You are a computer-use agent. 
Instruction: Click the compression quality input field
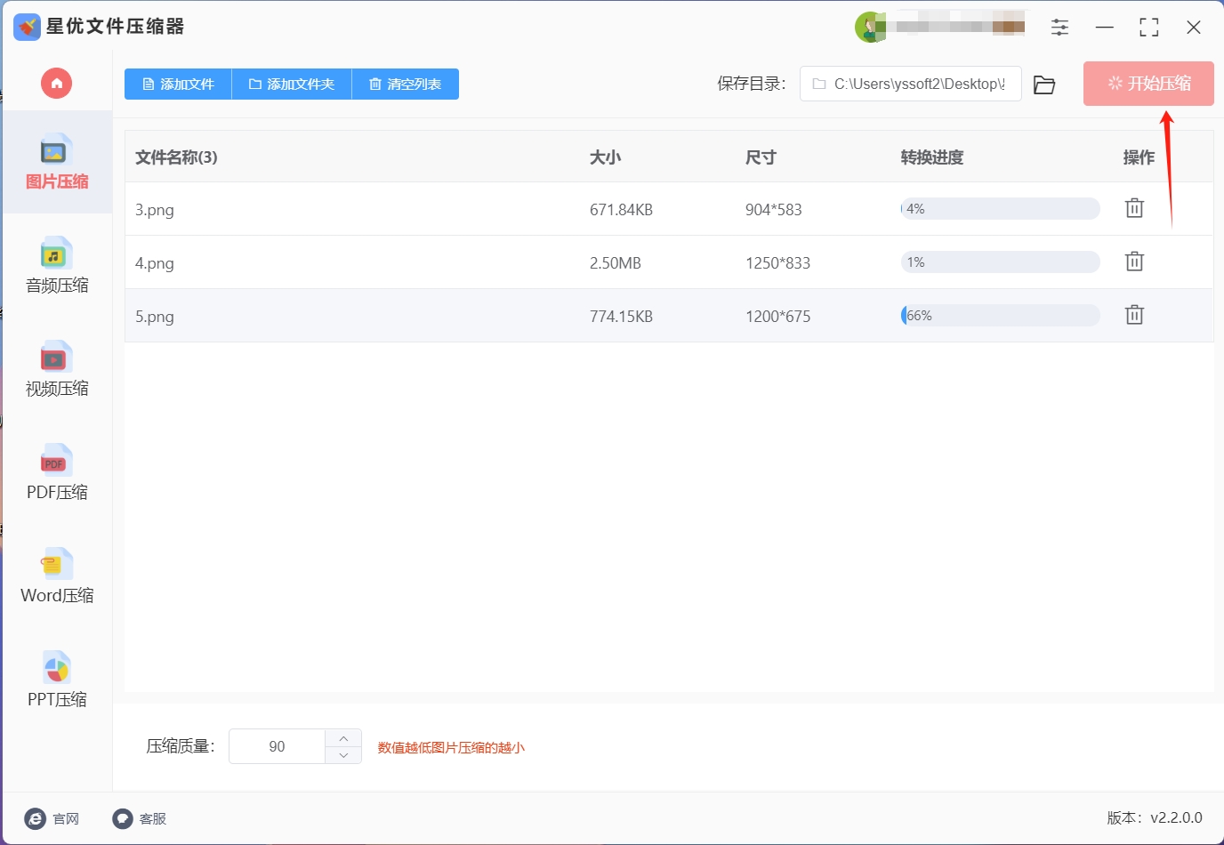[277, 746]
